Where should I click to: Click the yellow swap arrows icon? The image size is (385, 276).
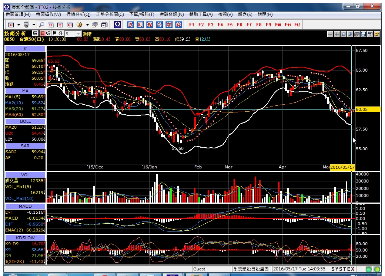pos(376,34)
